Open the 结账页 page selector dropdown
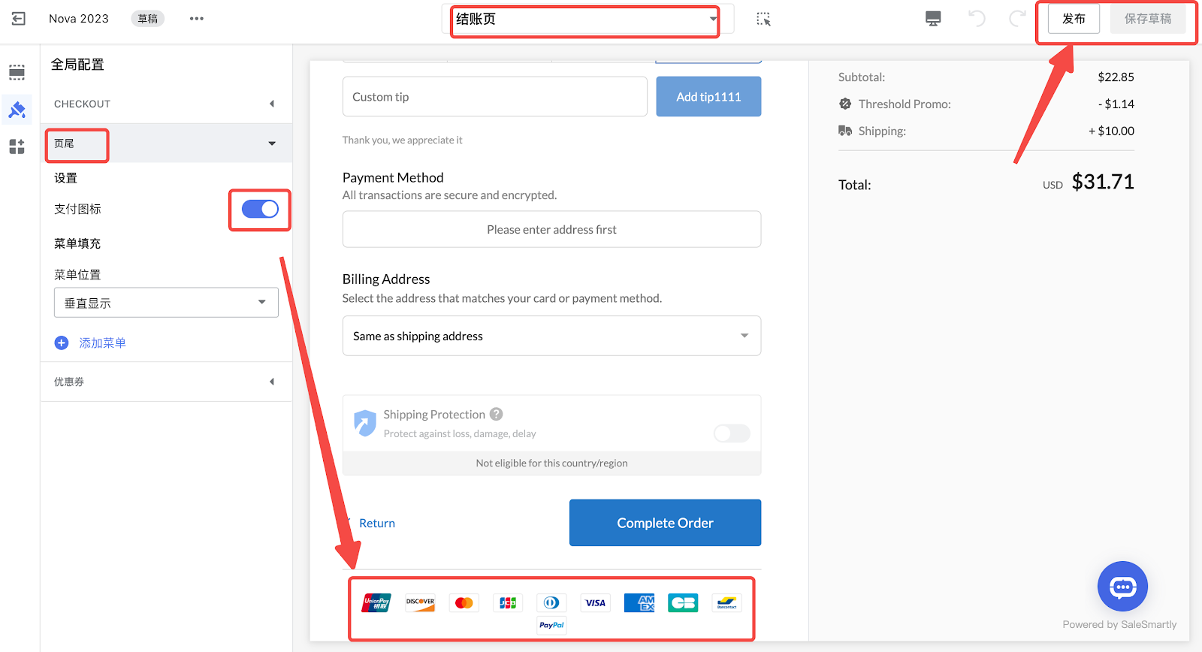The image size is (1202, 652). tap(584, 20)
